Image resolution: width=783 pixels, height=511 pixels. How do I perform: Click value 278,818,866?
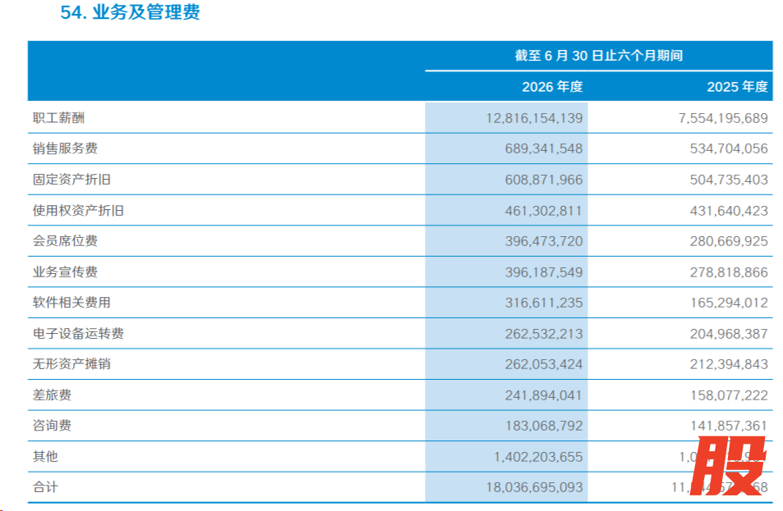[729, 272]
